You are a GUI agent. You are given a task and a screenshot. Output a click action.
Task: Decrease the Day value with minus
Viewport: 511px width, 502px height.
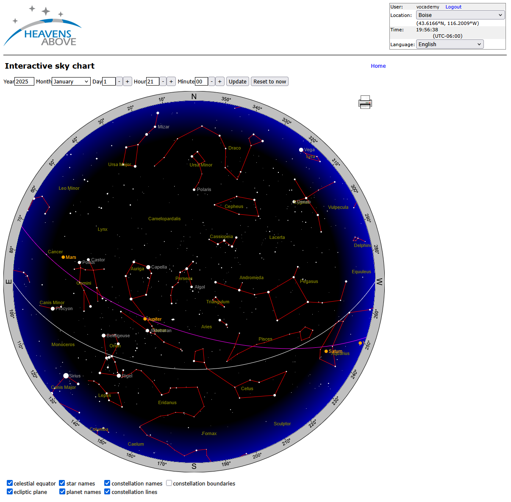[119, 81]
